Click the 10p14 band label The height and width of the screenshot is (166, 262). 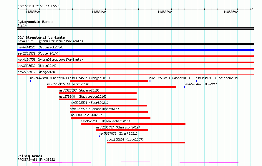[x=22, y=26]
